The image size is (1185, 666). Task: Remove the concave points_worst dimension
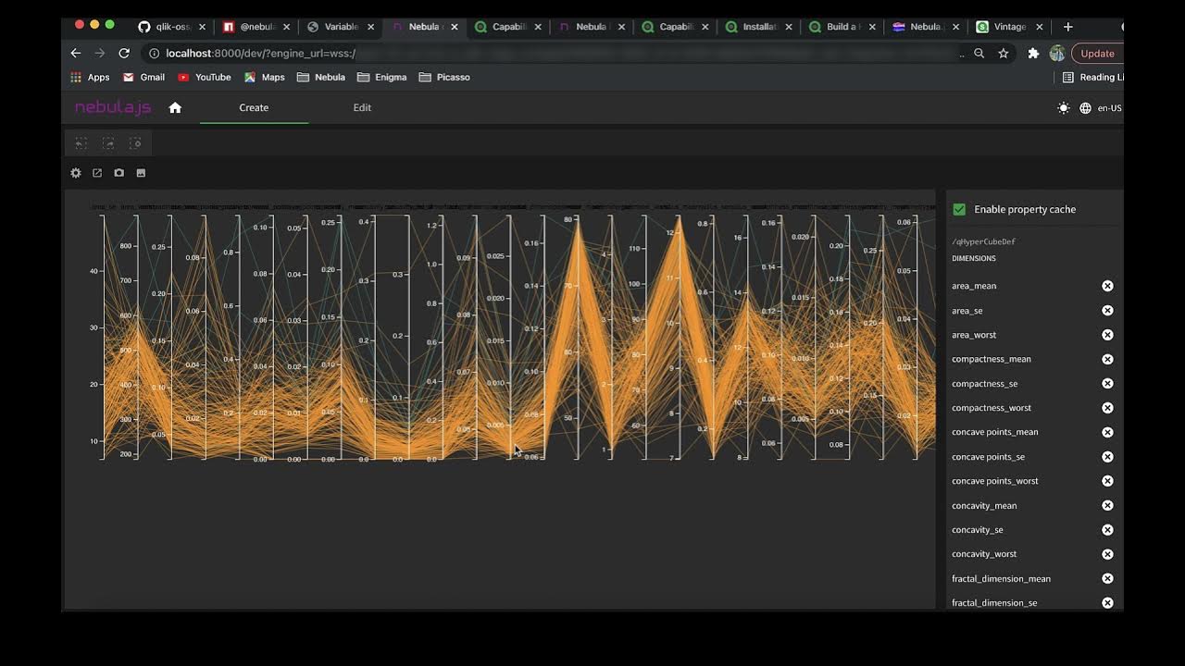point(1107,481)
